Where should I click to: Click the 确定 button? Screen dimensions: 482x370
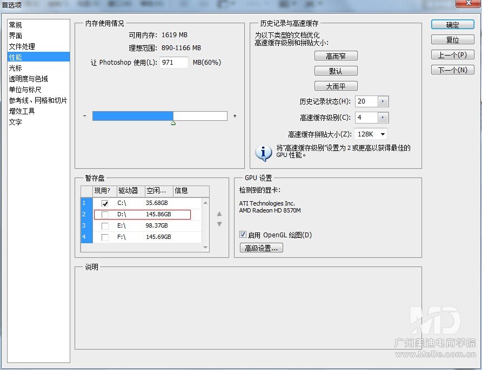pyautogui.click(x=452, y=25)
